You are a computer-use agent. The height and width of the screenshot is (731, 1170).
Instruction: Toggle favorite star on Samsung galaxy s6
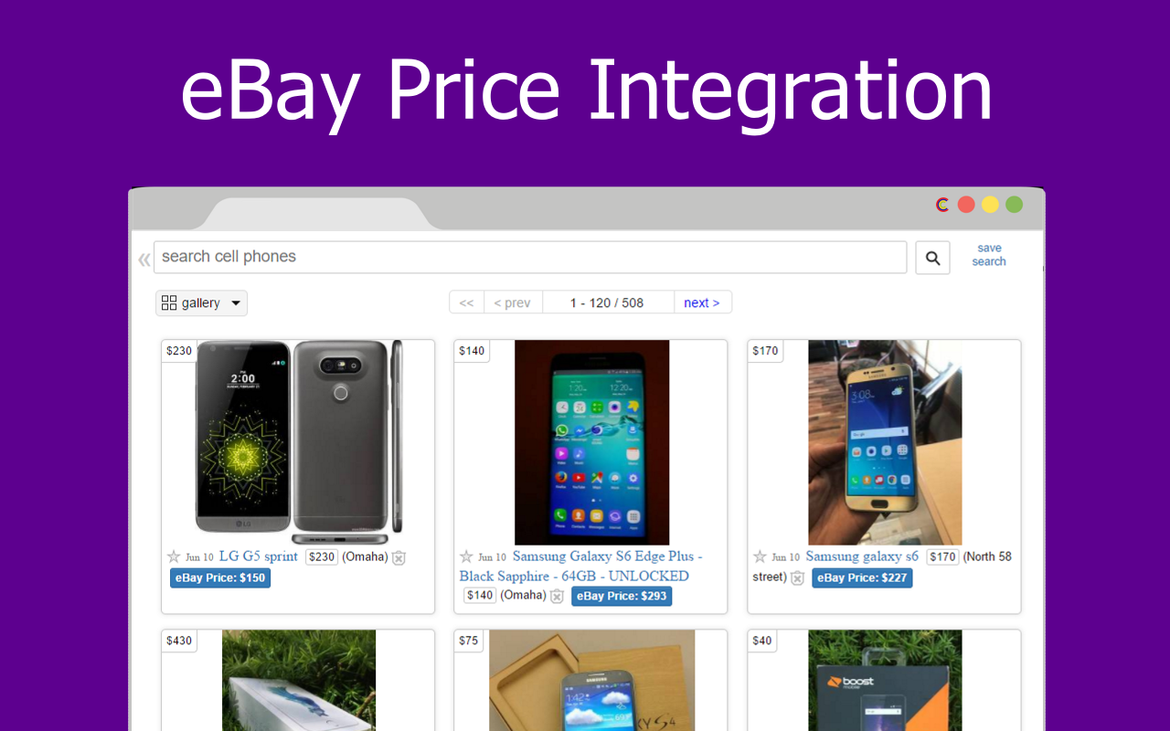coord(760,556)
